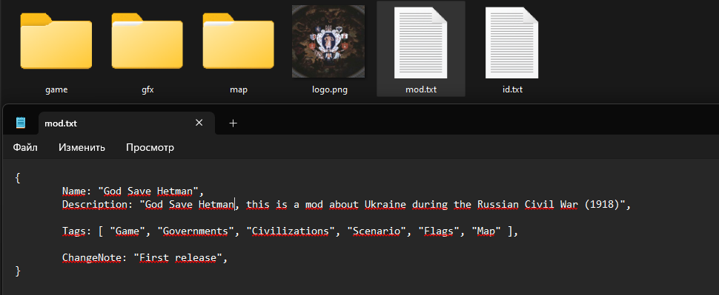Click the file name label 'id.txt'
This screenshot has width=719, height=295.
coord(512,89)
